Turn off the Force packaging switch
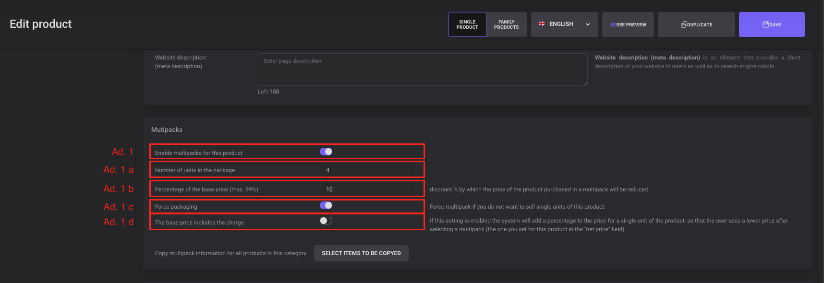 pos(326,205)
